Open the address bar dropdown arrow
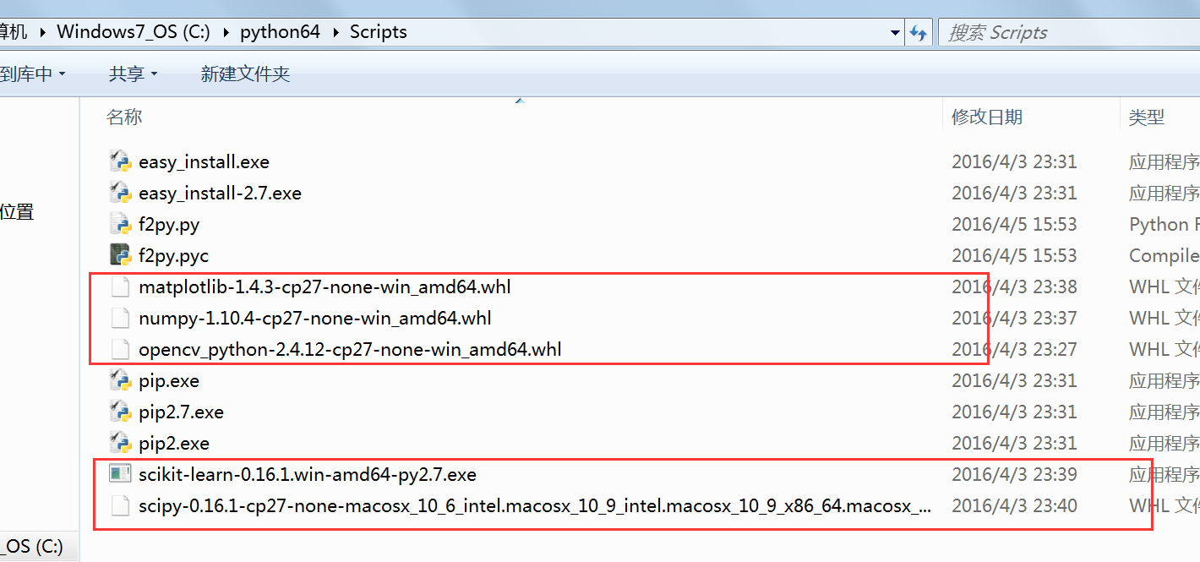The height and width of the screenshot is (562, 1200). pos(894,31)
